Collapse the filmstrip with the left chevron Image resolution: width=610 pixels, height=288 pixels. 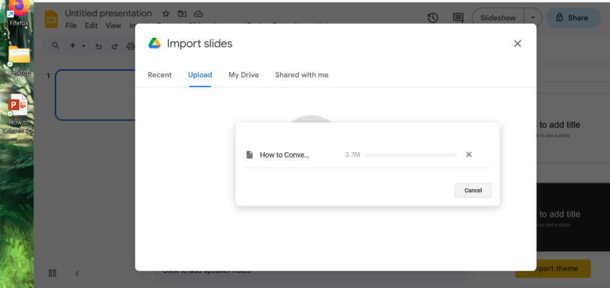coord(77,273)
